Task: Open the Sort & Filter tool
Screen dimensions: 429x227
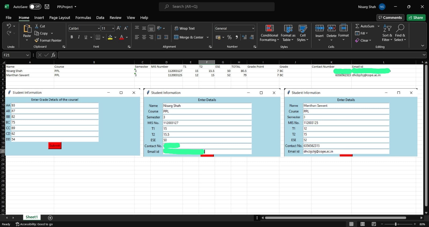Action: 387,33
